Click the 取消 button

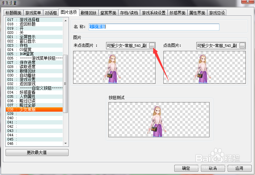pyautogui.click(x=213, y=168)
